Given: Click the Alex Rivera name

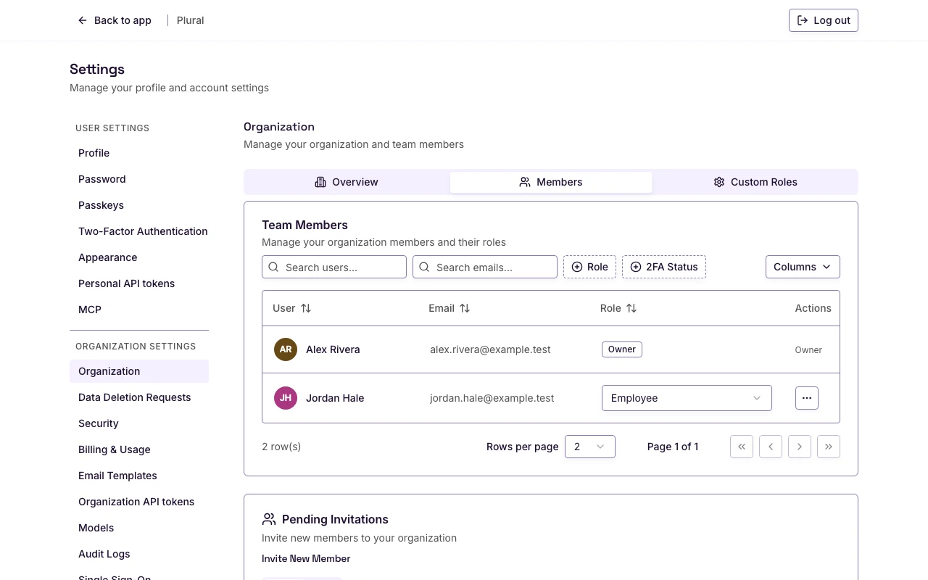Looking at the screenshot, I should click(333, 349).
